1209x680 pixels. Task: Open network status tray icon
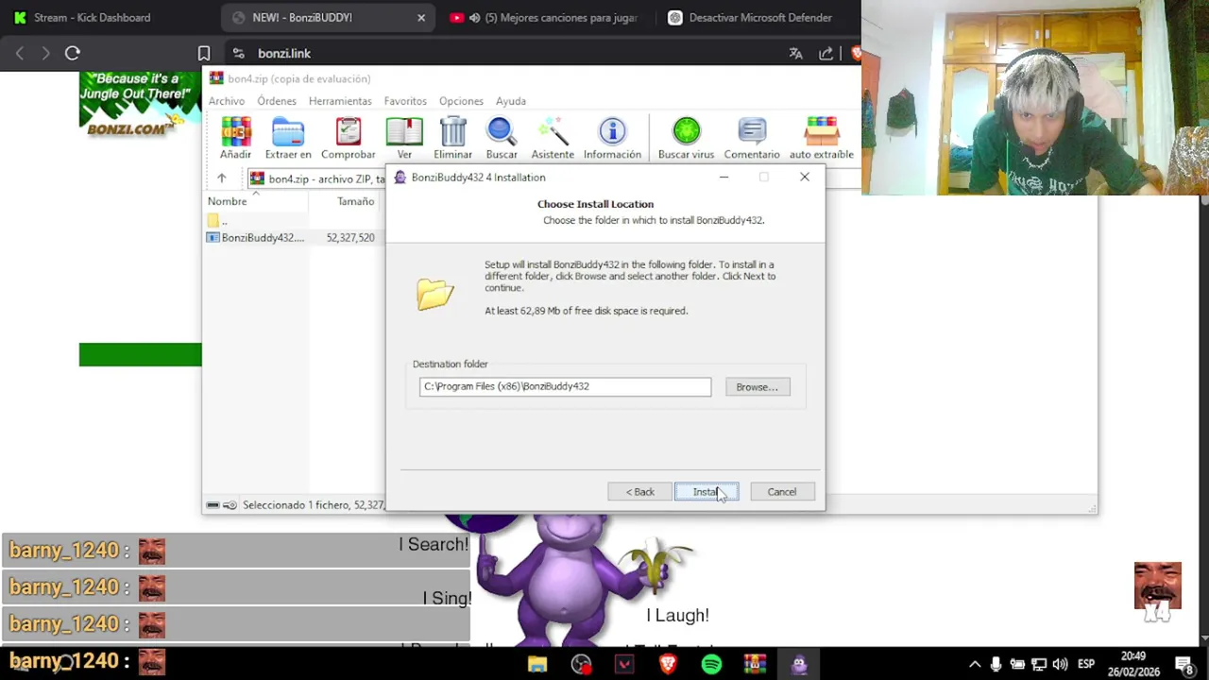click(x=1039, y=665)
